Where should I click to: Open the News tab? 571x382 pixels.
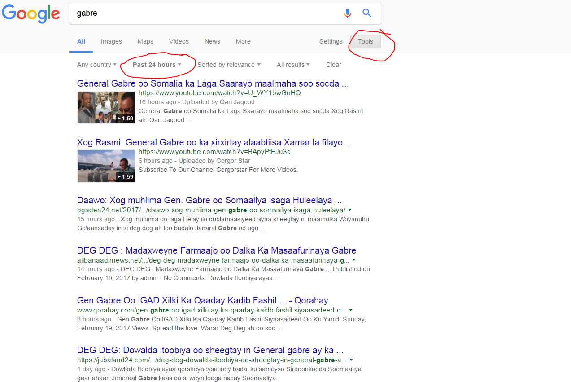(x=212, y=41)
